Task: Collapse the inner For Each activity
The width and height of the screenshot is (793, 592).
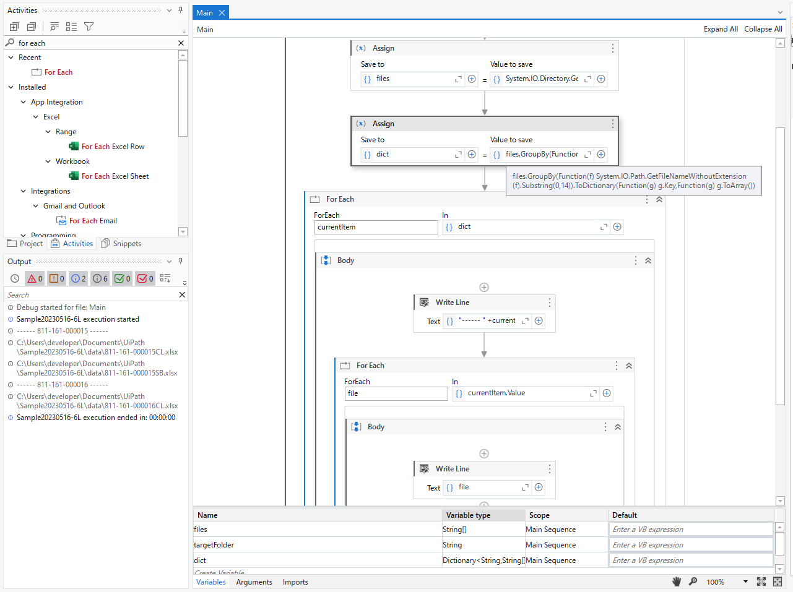Action: point(629,366)
